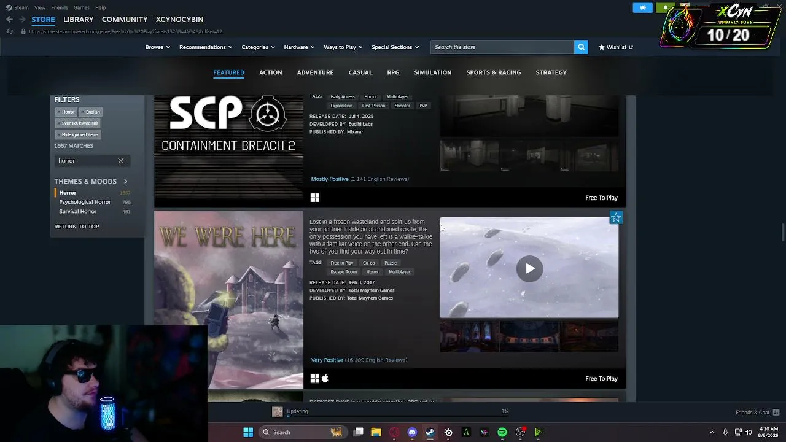Open the We Were Here cover image
786x442 pixels.
click(228, 300)
